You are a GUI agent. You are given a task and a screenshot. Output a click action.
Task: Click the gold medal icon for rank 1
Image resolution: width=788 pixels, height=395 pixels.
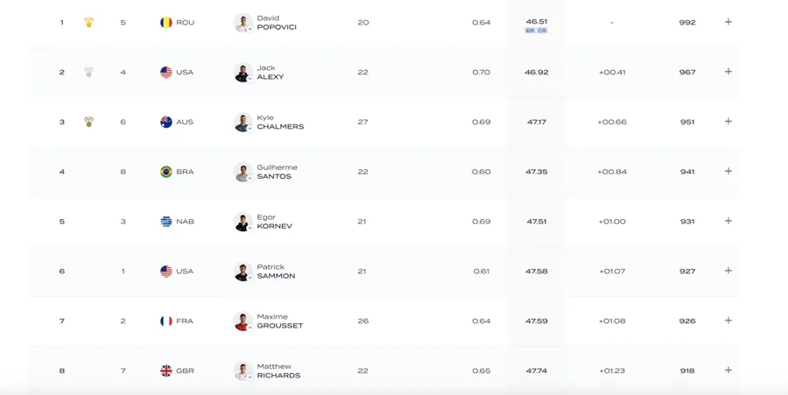tap(89, 22)
